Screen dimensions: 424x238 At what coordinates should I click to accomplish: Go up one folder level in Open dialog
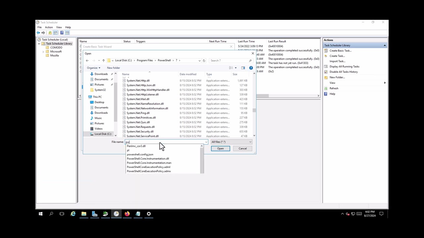click(103, 60)
